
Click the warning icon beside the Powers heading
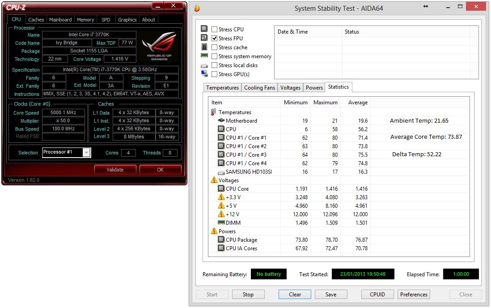(x=214, y=231)
